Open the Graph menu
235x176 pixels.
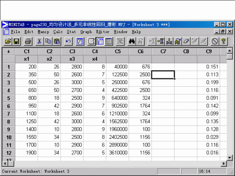tap(86, 32)
